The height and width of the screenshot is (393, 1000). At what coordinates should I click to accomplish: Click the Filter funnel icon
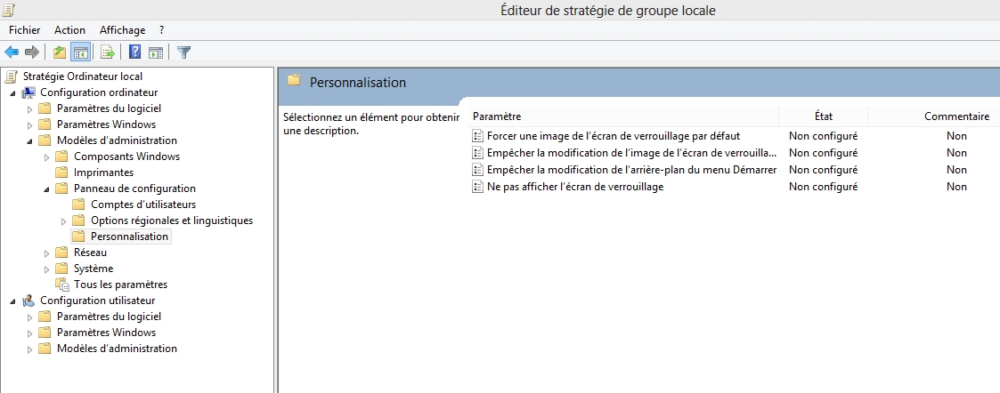tap(184, 52)
